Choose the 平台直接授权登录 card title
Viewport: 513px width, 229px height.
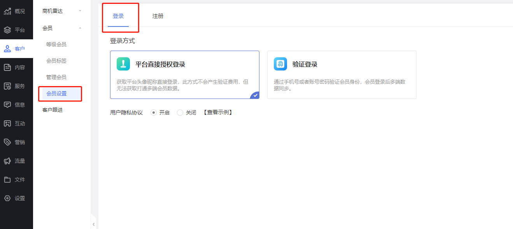160,64
